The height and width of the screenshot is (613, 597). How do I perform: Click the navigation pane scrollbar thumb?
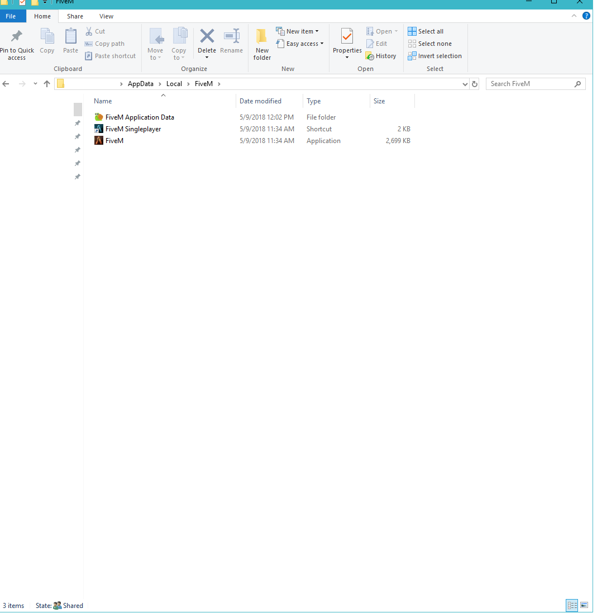point(78,110)
